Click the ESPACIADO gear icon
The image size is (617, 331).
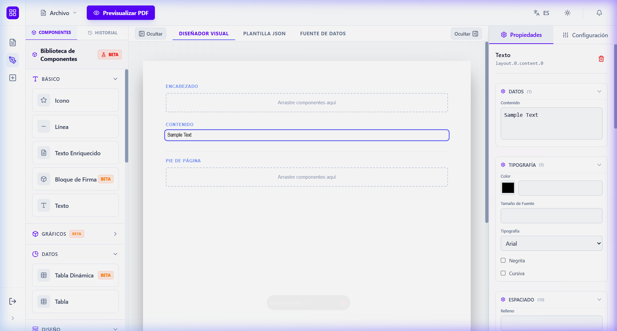[503, 300]
